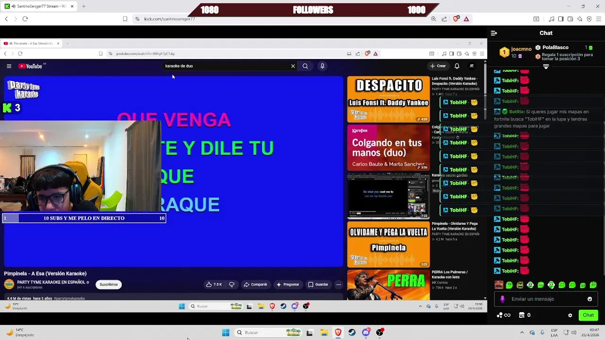Open share icon in Kick address bar

[444, 19]
